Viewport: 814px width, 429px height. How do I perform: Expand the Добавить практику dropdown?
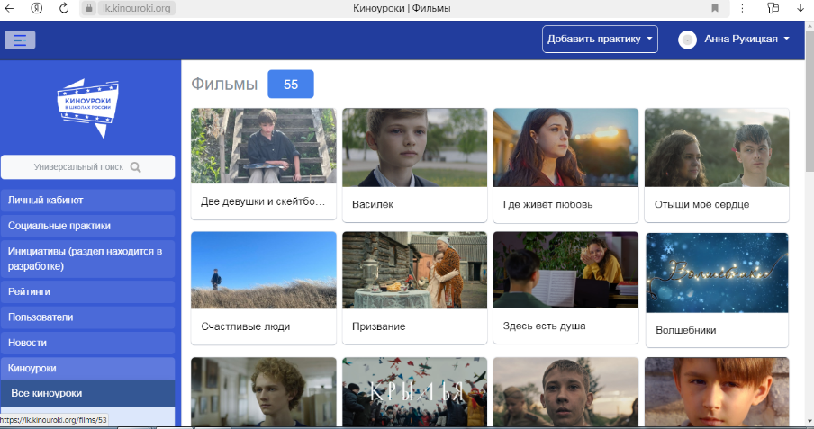600,40
